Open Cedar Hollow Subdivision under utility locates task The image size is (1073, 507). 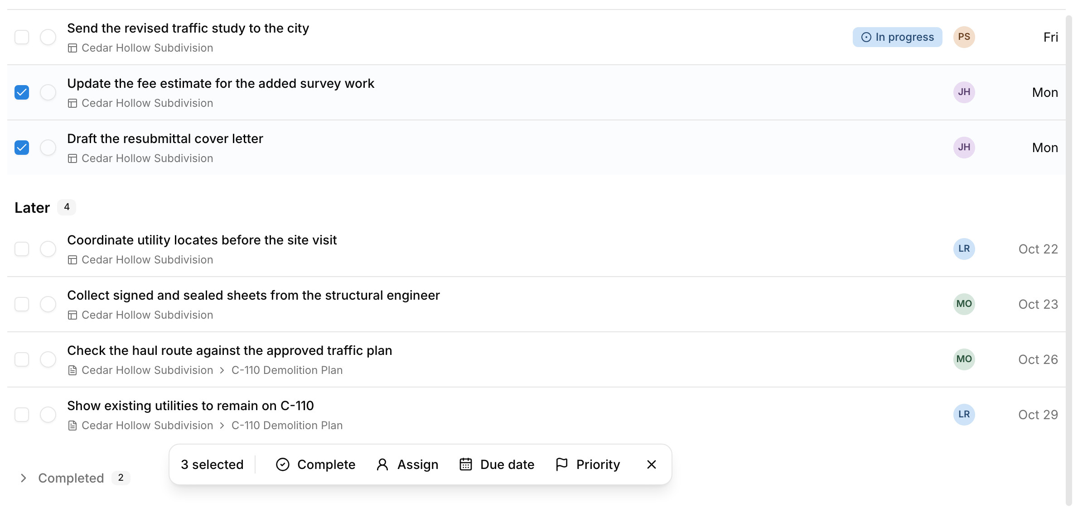[x=147, y=260]
